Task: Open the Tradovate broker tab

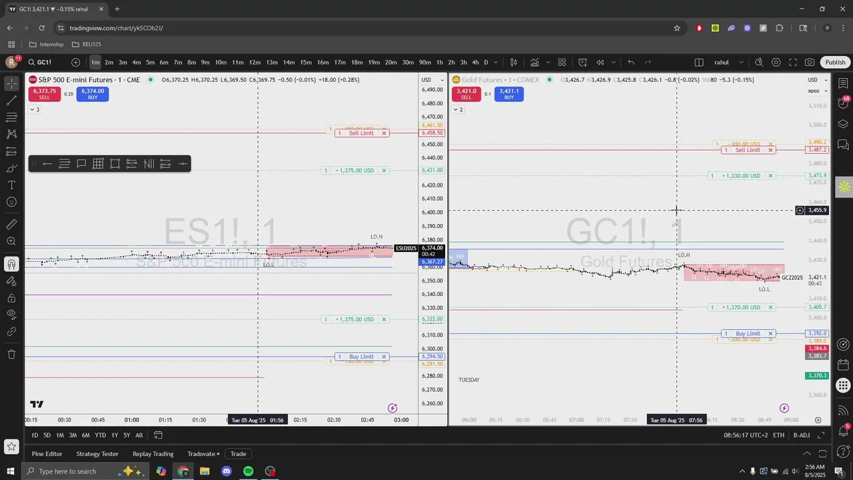Action: tap(203, 454)
